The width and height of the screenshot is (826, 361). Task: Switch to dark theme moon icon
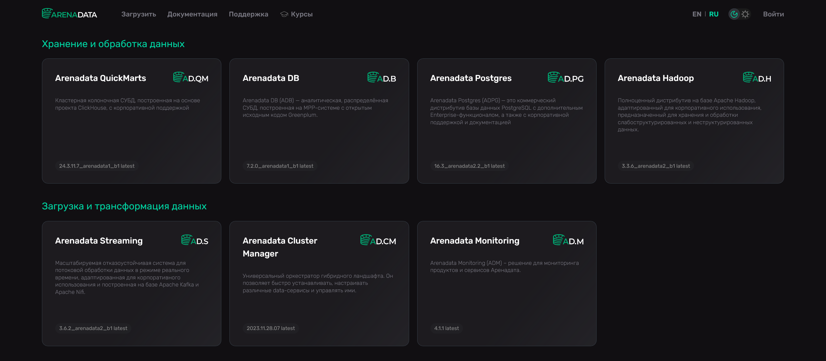[734, 14]
